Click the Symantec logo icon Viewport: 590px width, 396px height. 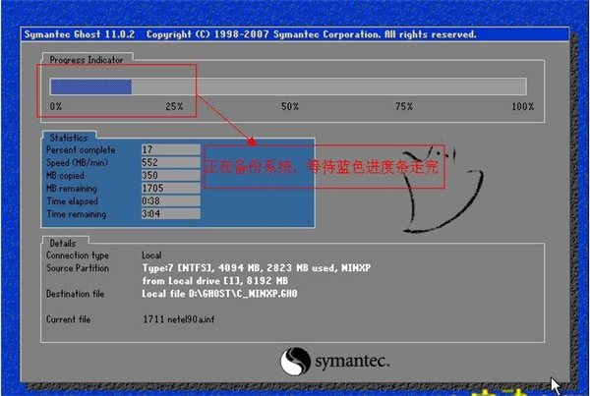coord(295,362)
